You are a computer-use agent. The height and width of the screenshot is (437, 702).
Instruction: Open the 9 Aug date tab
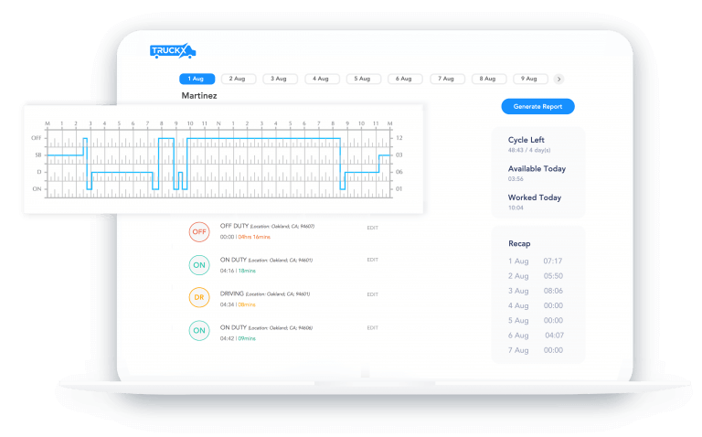[x=530, y=80]
